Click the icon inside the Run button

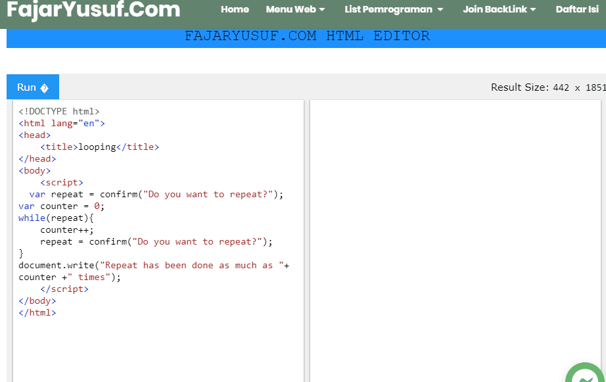click(x=45, y=88)
